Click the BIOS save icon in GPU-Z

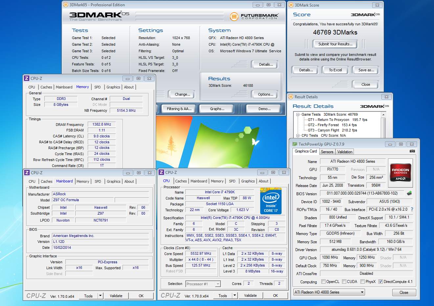pos(409,193)
